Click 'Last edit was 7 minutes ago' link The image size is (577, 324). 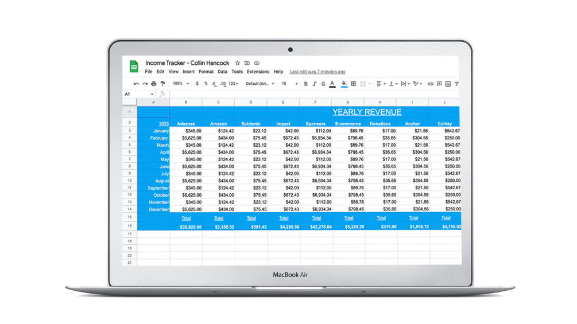click(x=317, y=72)
